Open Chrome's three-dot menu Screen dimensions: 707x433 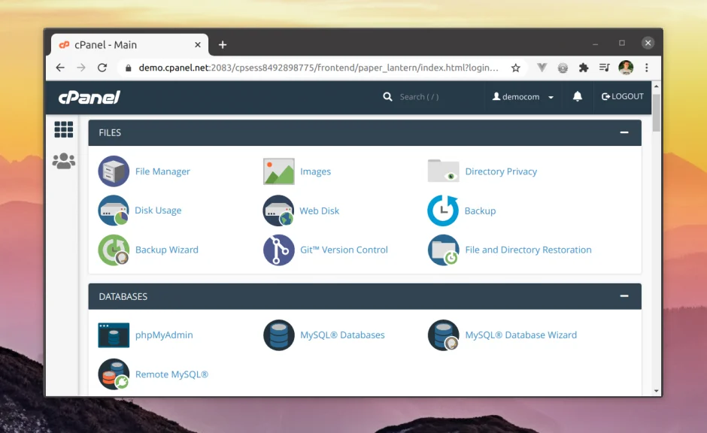coord(647,68)
